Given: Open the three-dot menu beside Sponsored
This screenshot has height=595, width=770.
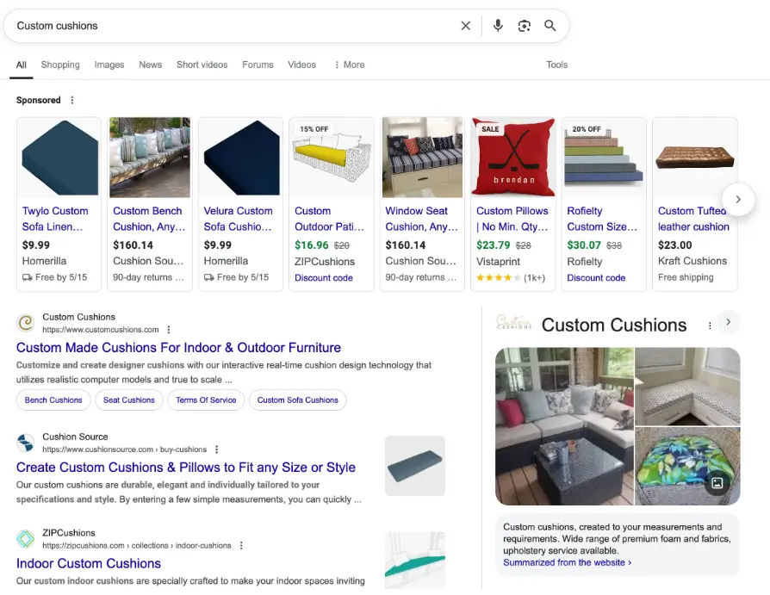Looking at the screenshot, I should tap(72, 101).
